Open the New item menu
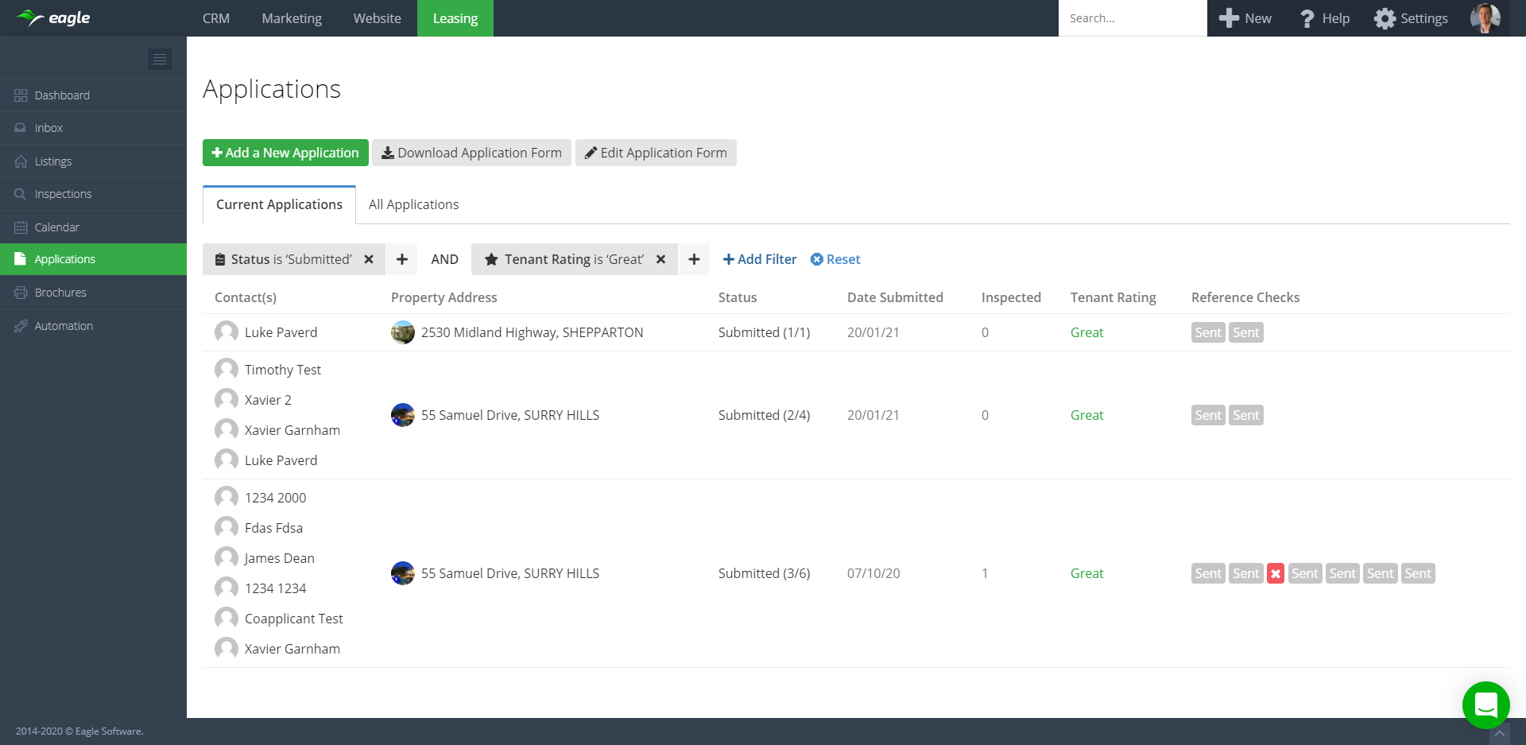Viewport: 1526px width, 745px height. 1245,18
